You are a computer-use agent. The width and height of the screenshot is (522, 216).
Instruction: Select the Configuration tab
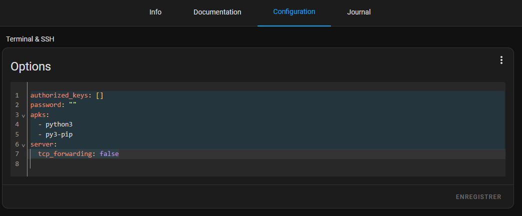294,11
